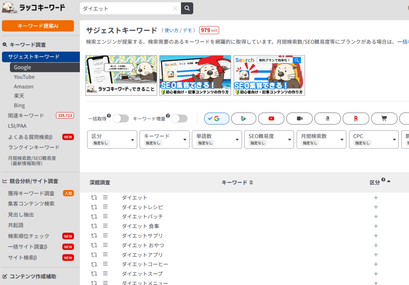Enable the キーワード増量 switch
The width and height of the screenshot is (409, 285).
[x=179, y=119]
